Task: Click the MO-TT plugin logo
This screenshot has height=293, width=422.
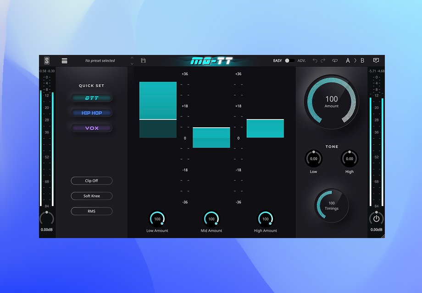Action: (211, 61)
